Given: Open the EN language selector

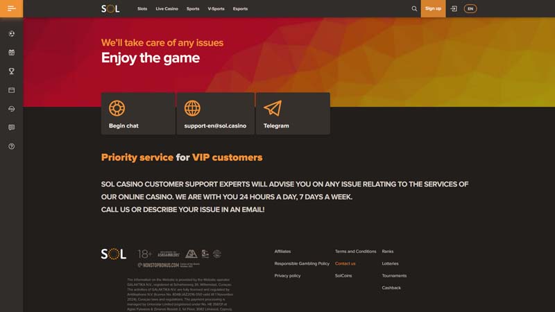Looking at the screenshot, I should pyautogui.click(x=470, y=8).
